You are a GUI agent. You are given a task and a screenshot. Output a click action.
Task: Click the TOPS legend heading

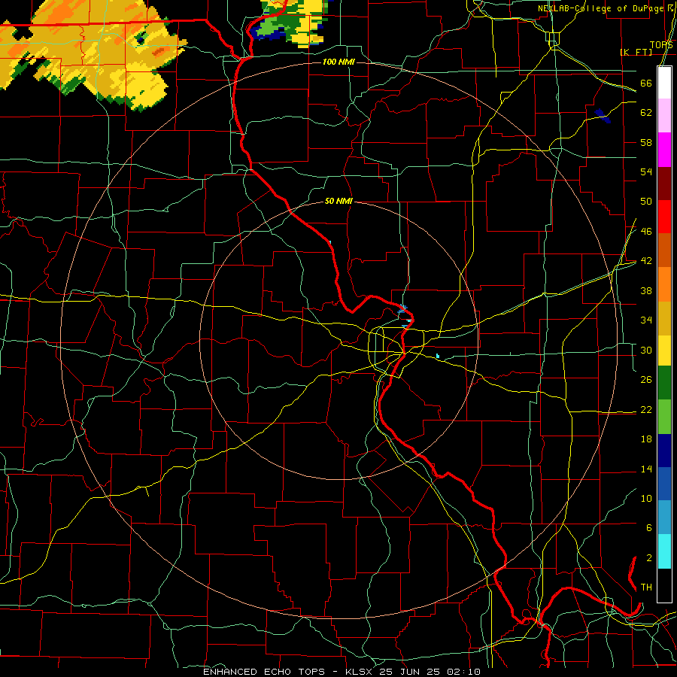(x=661, y=45)
